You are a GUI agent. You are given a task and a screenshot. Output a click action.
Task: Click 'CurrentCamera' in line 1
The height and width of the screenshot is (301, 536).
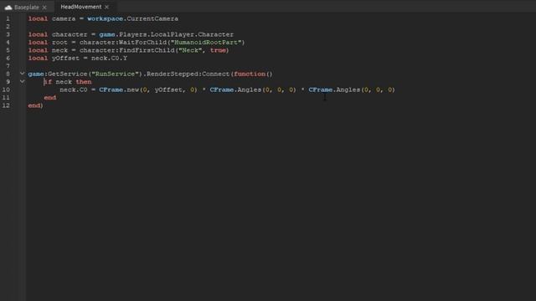152,18
